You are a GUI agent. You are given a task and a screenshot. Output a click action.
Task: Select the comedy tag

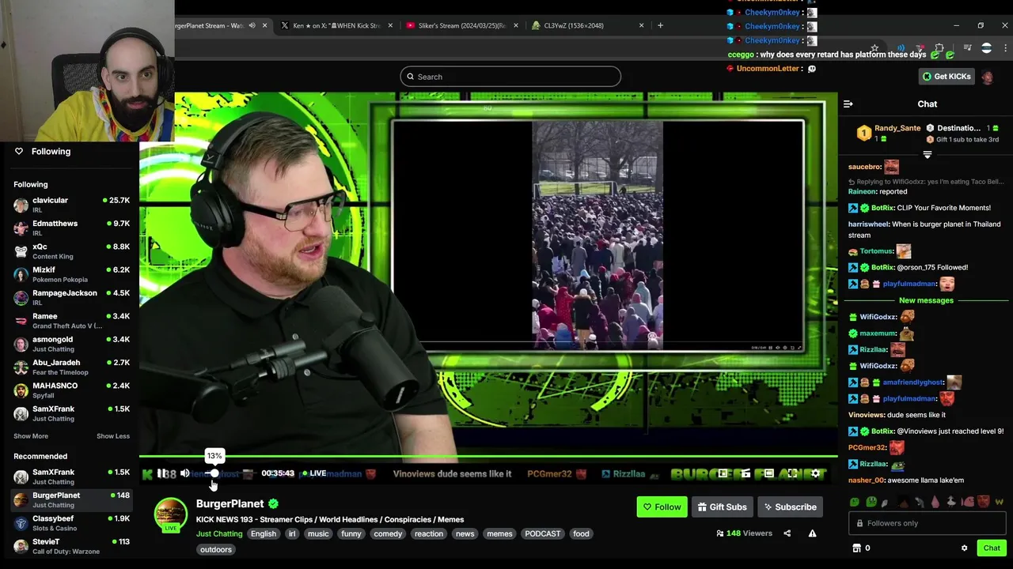coord(388,533)
